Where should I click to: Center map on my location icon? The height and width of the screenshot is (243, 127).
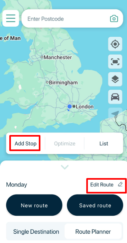pos(115,44)
